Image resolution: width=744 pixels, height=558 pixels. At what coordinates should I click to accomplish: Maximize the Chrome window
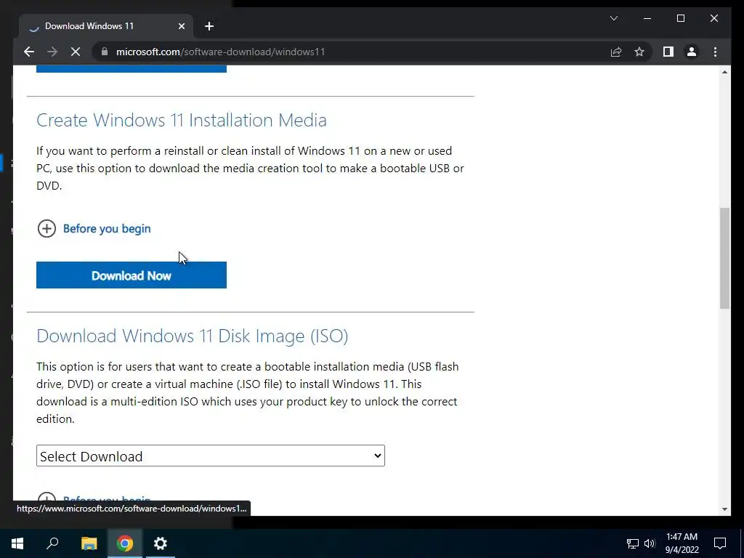681,18
